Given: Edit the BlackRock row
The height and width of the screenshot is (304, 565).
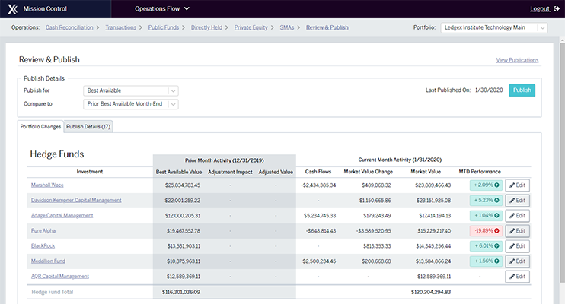Looking at the screenshot, I should tap(518, 246).
